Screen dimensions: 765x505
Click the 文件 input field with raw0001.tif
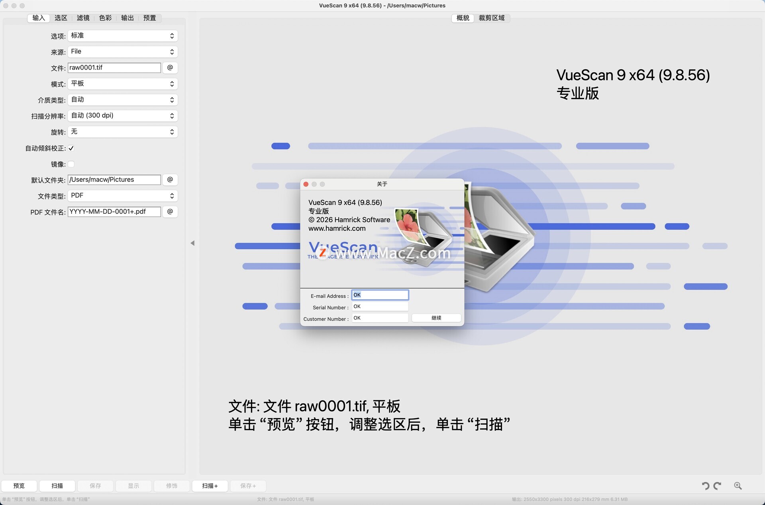[x=114, y=68]
